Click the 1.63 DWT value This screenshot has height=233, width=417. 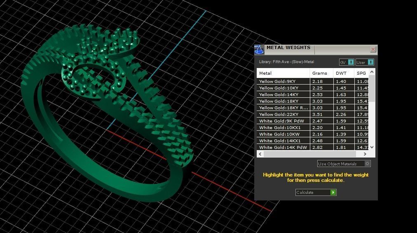pos(341,94)
